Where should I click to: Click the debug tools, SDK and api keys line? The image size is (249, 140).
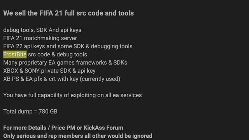pos(42,30)
